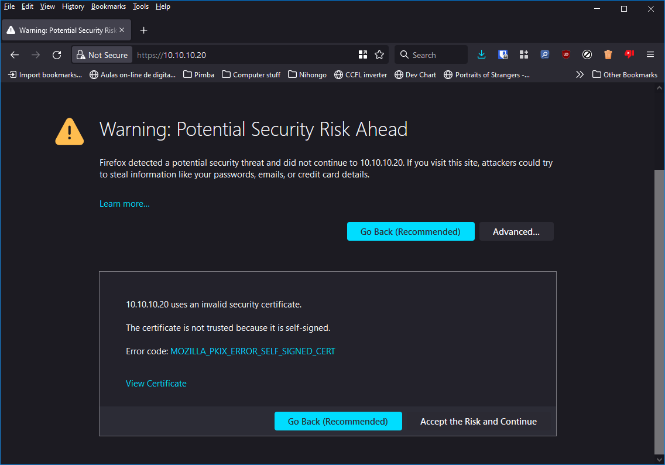
Task: Expand hidden bookmarks with the double-chevron
Action: [x=580, y=74]
